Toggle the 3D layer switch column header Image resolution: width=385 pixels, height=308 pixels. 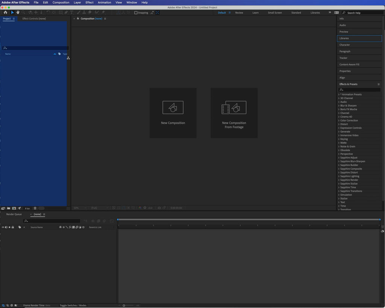point(83,227)
